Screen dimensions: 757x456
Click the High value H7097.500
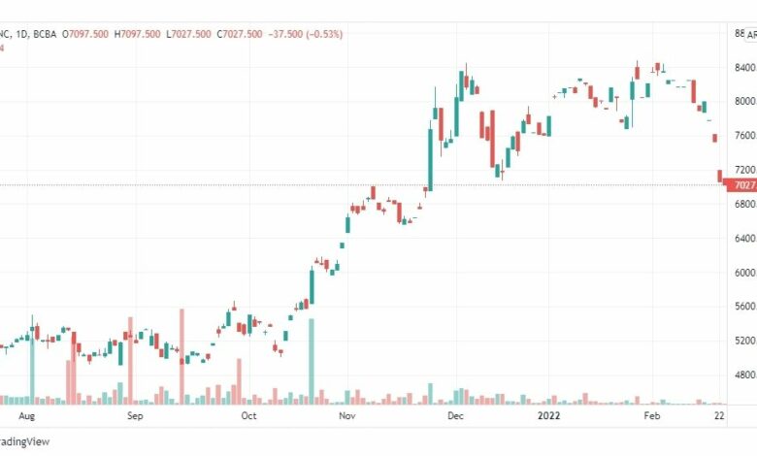[137, 34]
